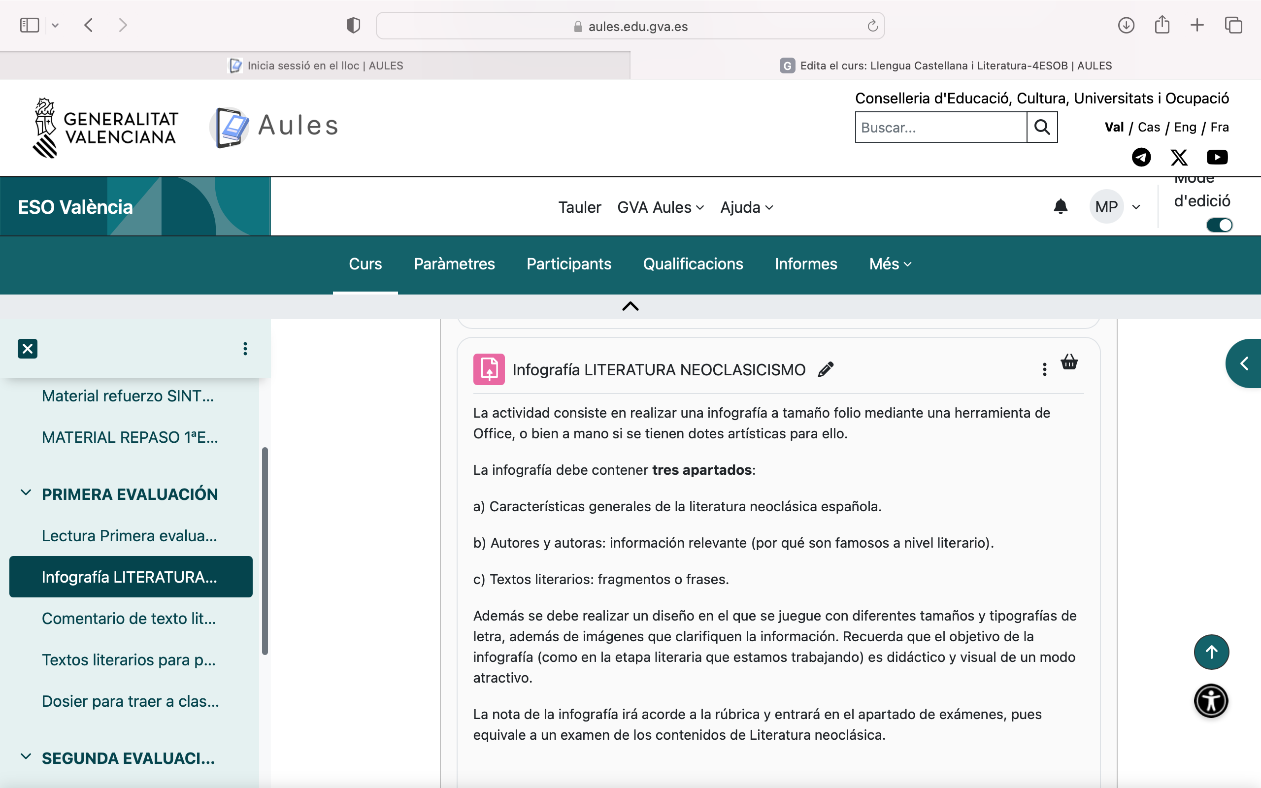
Task: Go forward in browser history
Action: (x=123, y=25)
